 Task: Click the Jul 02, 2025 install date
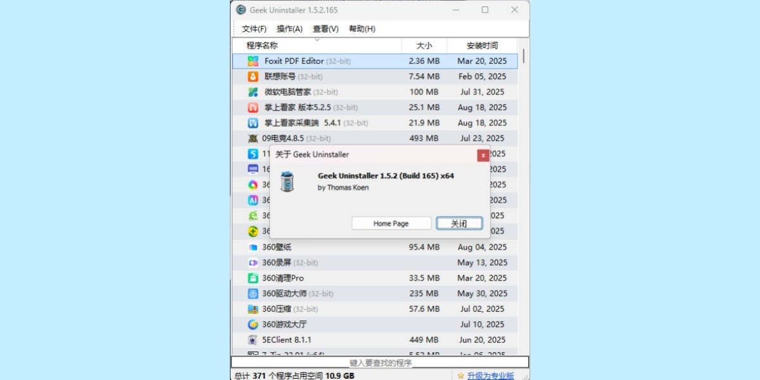(482, 309)
